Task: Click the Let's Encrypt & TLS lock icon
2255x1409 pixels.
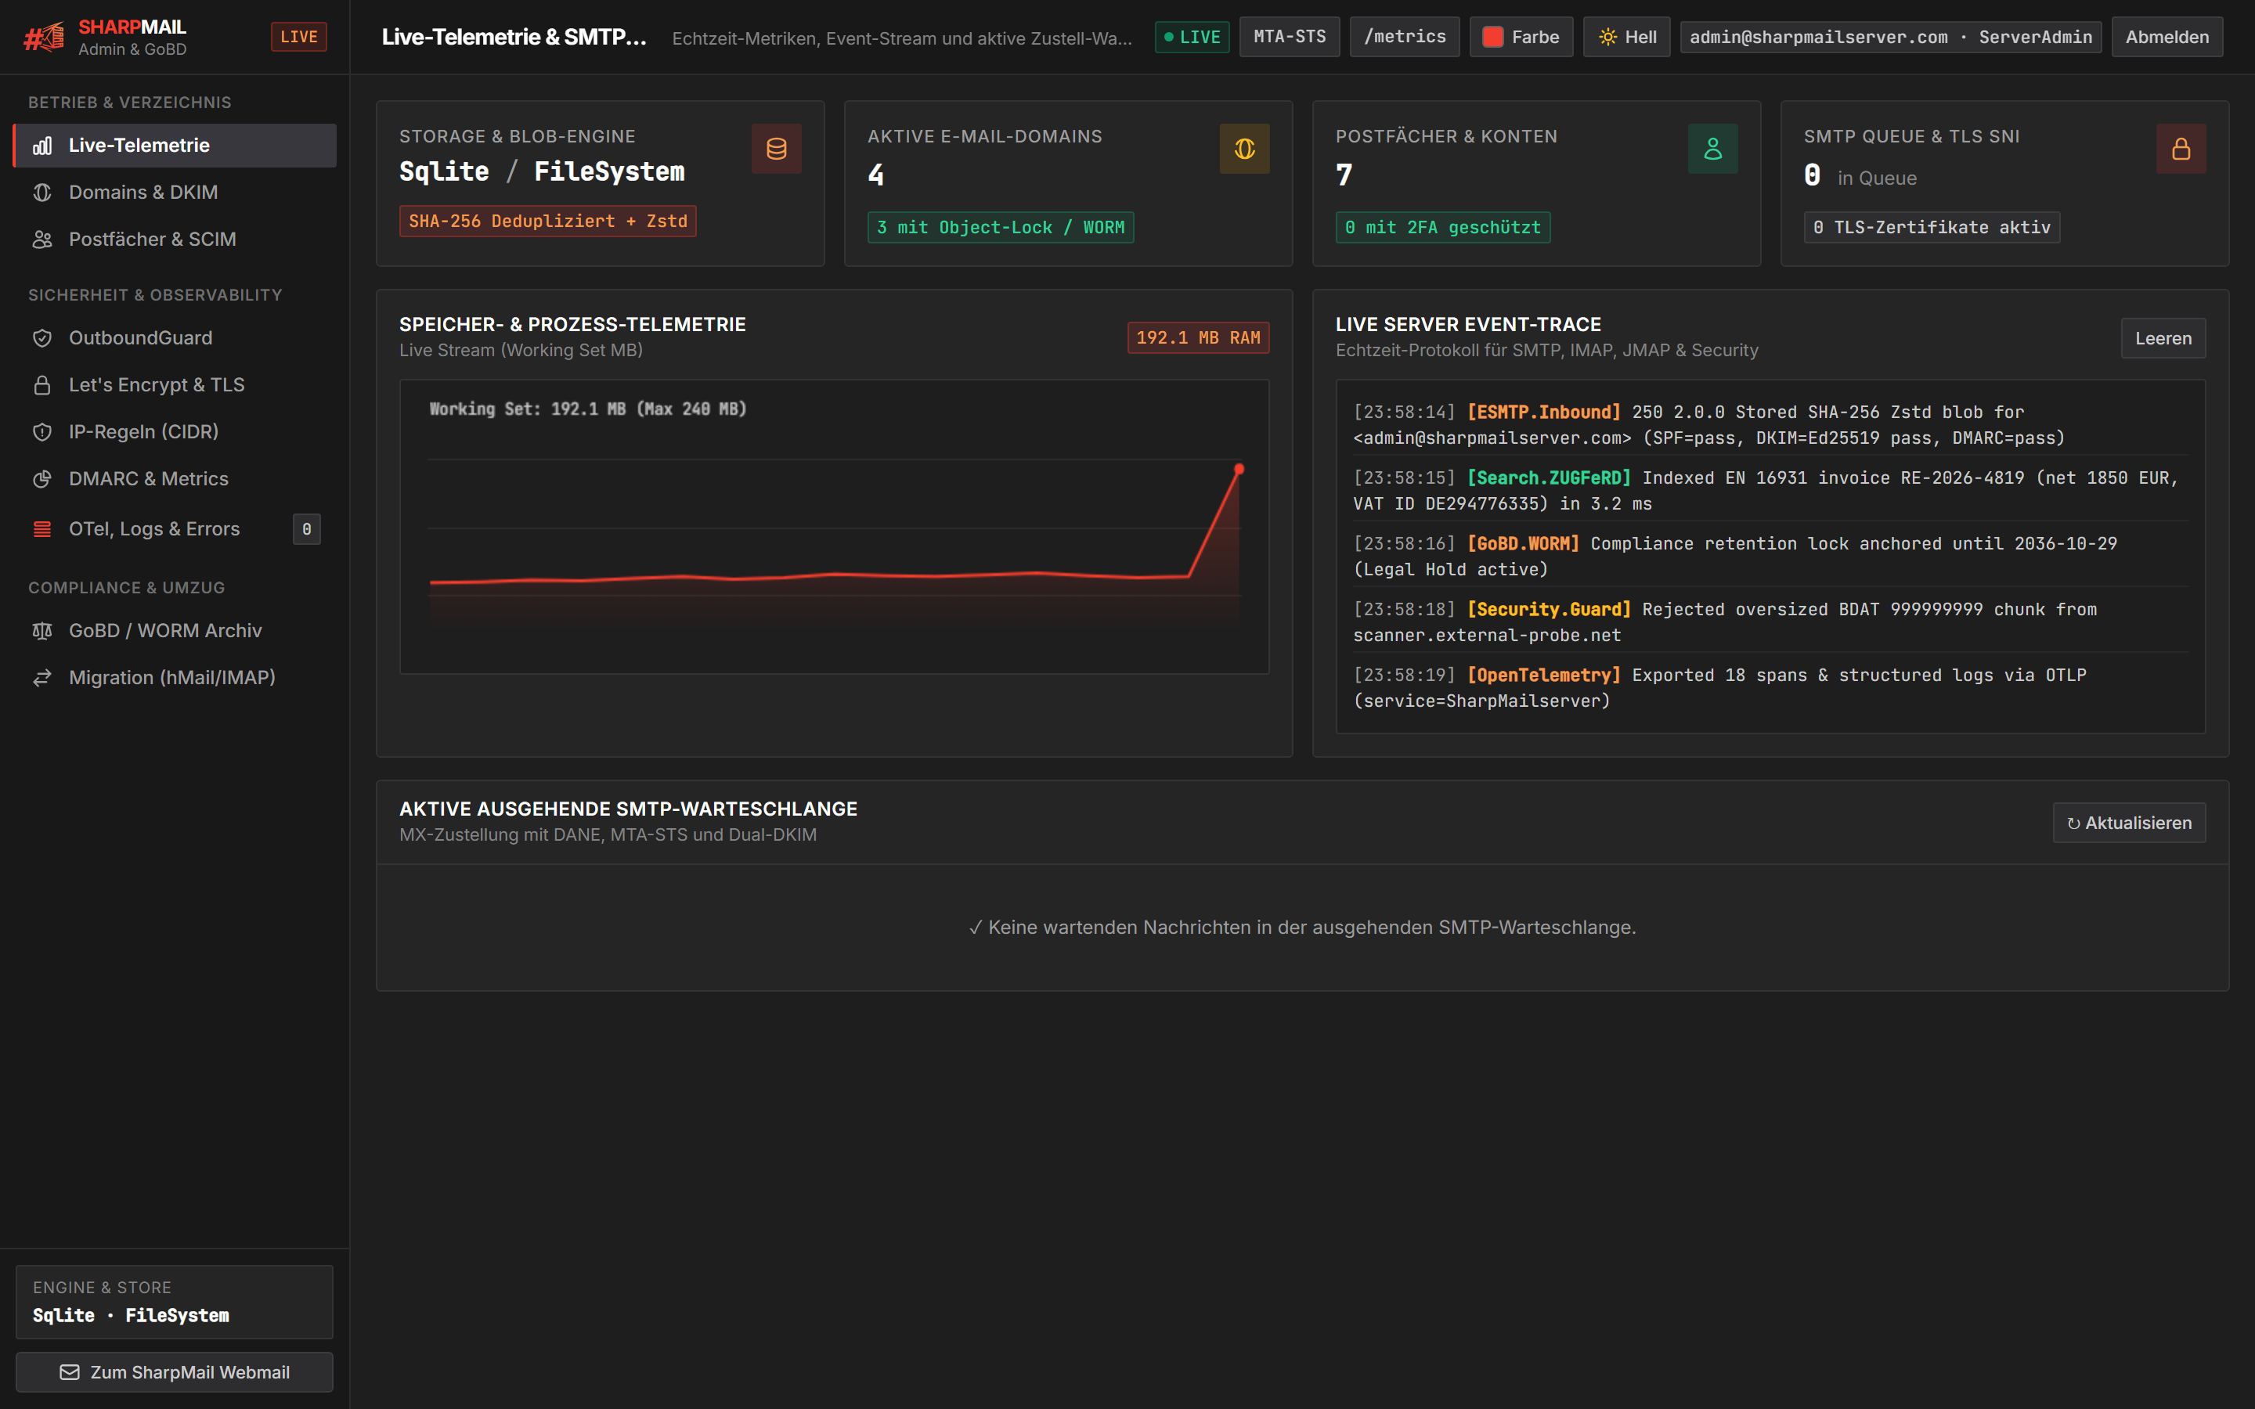Action: pyautogui.click(x=42, y=385)
